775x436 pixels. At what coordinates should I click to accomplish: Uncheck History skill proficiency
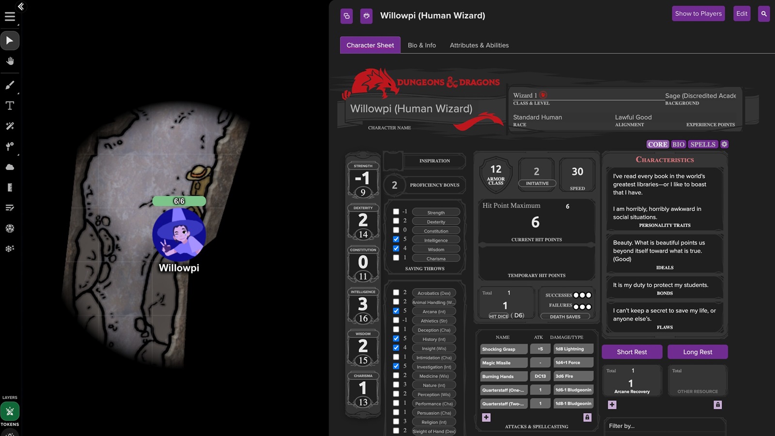tap(396, 339)
